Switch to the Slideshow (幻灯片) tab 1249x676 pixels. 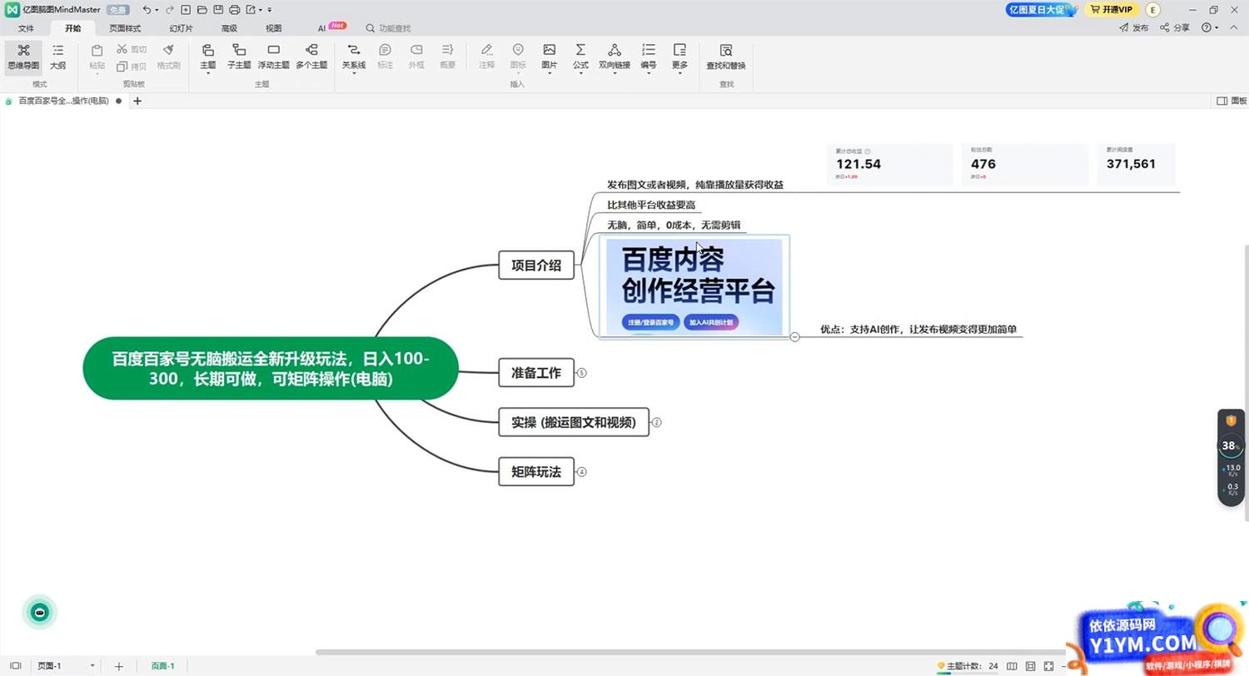(181, 27)
